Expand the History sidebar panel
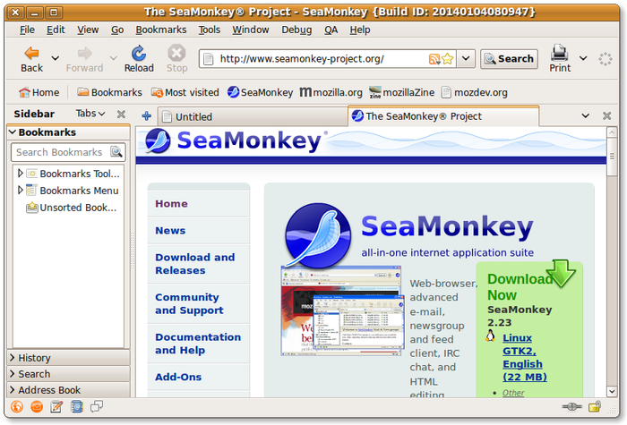This screenshot has height=425, width=627. pos(68,358)
